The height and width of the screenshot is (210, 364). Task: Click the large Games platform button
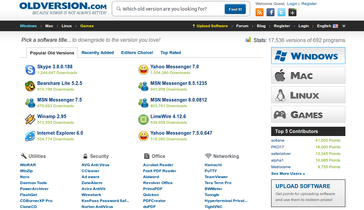(308, 114)
